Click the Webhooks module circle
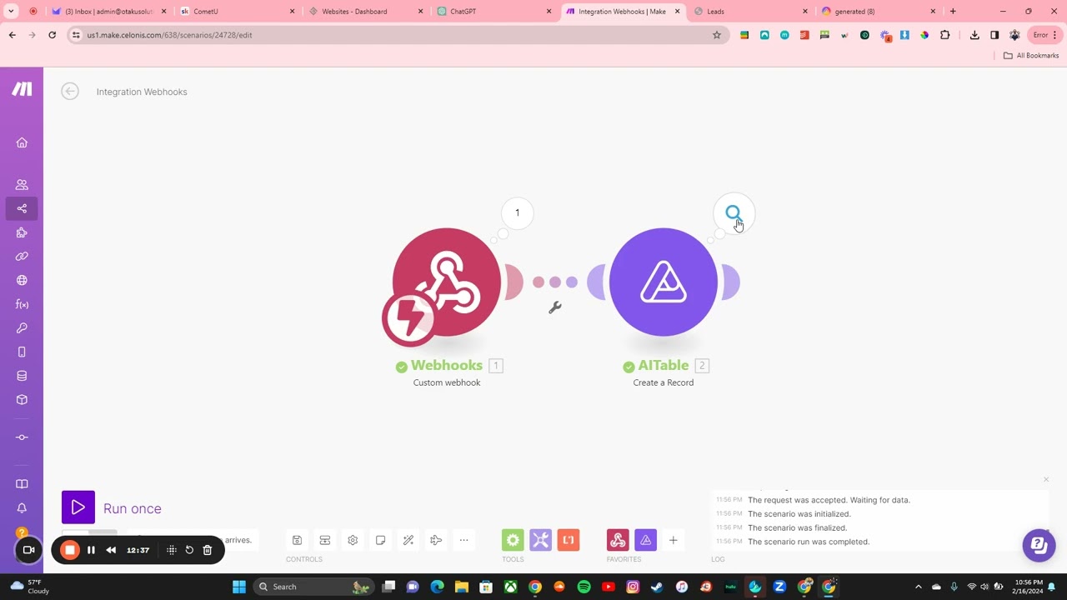The height and width of the screenshot is (600, 1067). tap(447, 282)
